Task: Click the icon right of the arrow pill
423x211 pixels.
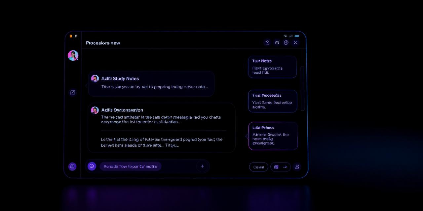Action: [x=297, y=167]
